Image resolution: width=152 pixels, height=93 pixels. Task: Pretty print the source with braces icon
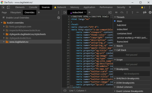[65, 90]
